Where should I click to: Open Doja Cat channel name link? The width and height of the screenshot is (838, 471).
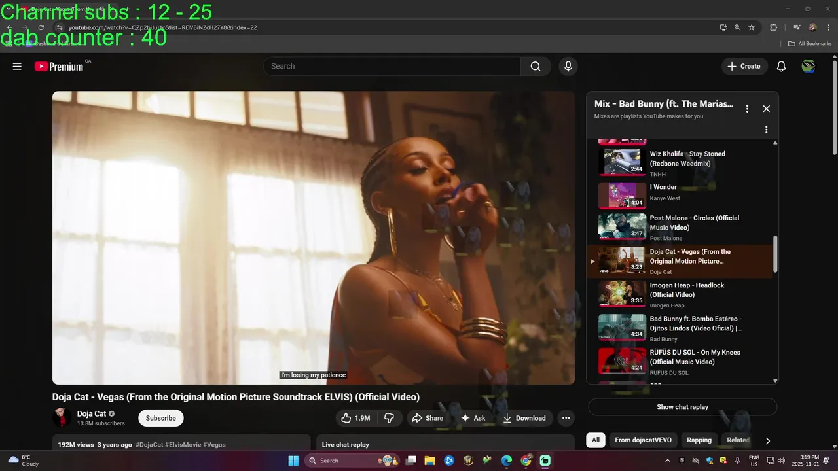tap(92, 413)
